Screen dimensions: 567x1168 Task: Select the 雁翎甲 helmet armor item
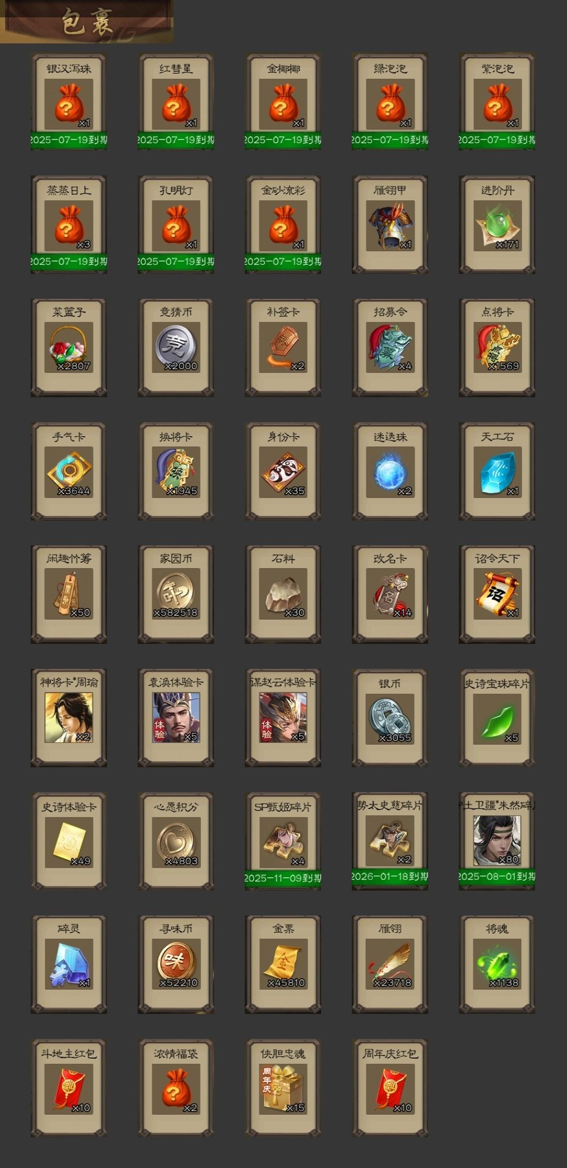pyautogui.click(x=390, y=225)
